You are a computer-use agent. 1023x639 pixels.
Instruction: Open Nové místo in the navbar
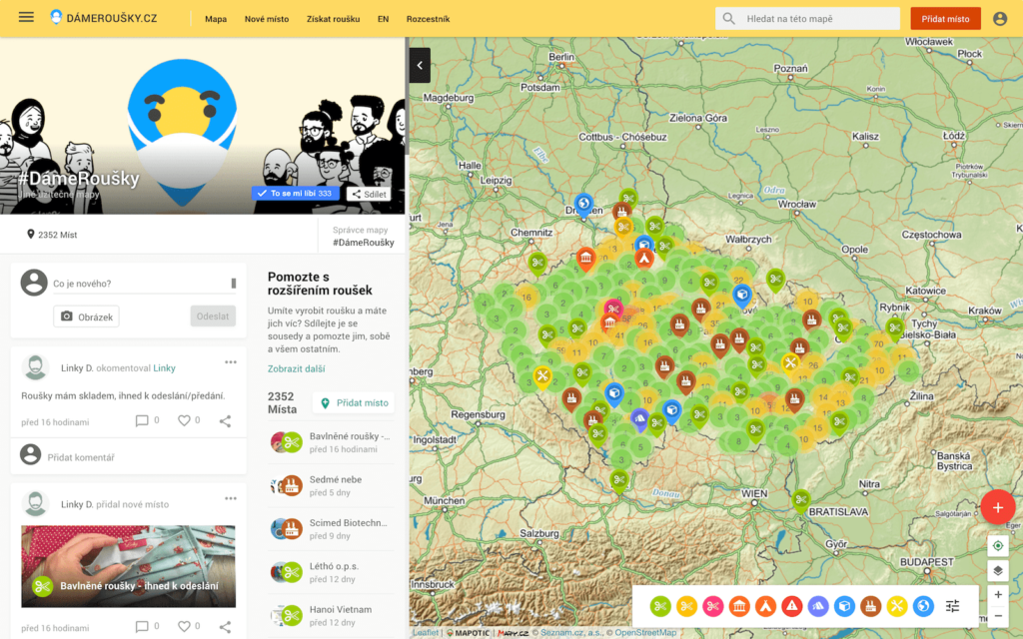point(266,19)
